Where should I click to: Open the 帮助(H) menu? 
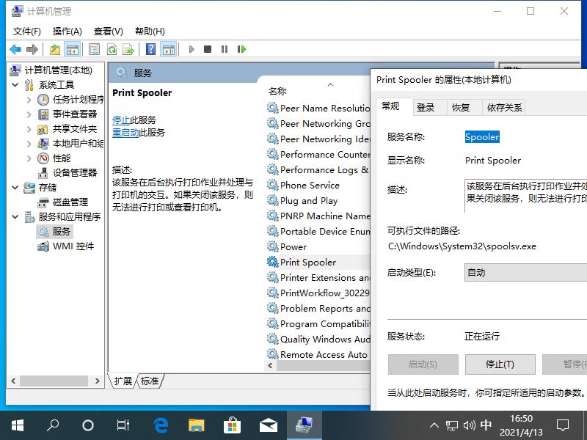pyautogui.click(x=150, y=32)
